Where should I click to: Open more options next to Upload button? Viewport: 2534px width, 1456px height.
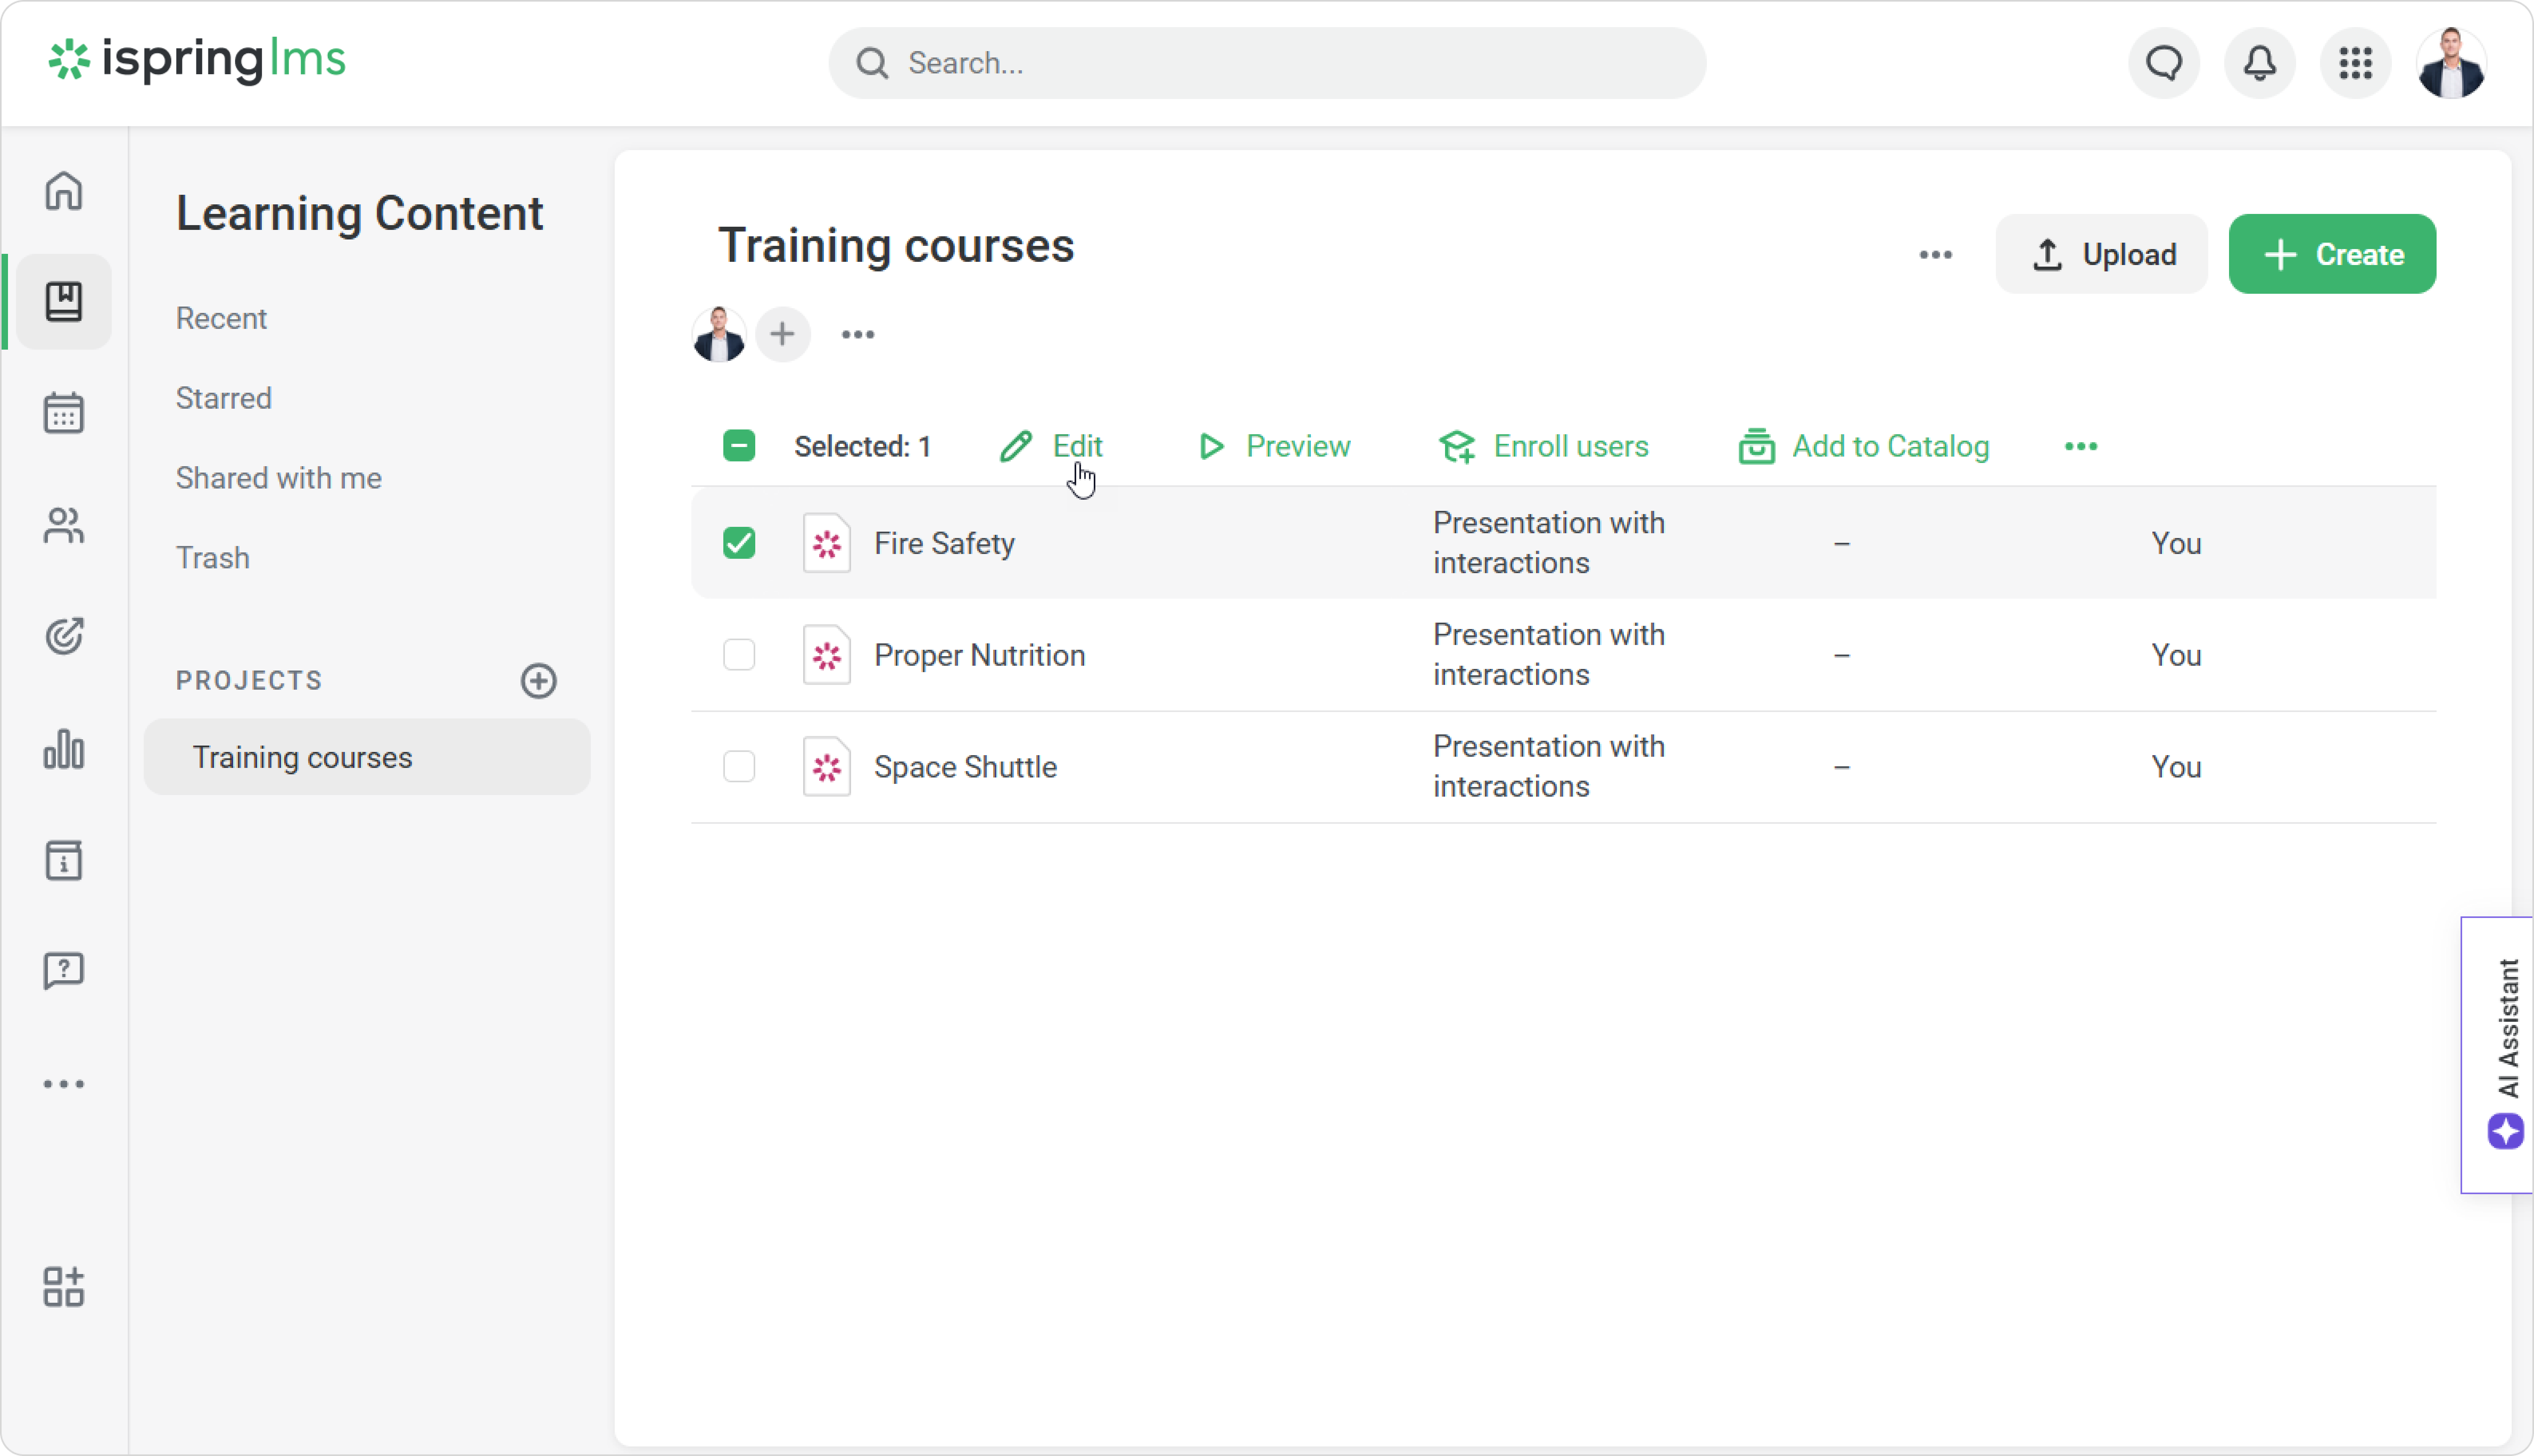(1935, 255)
